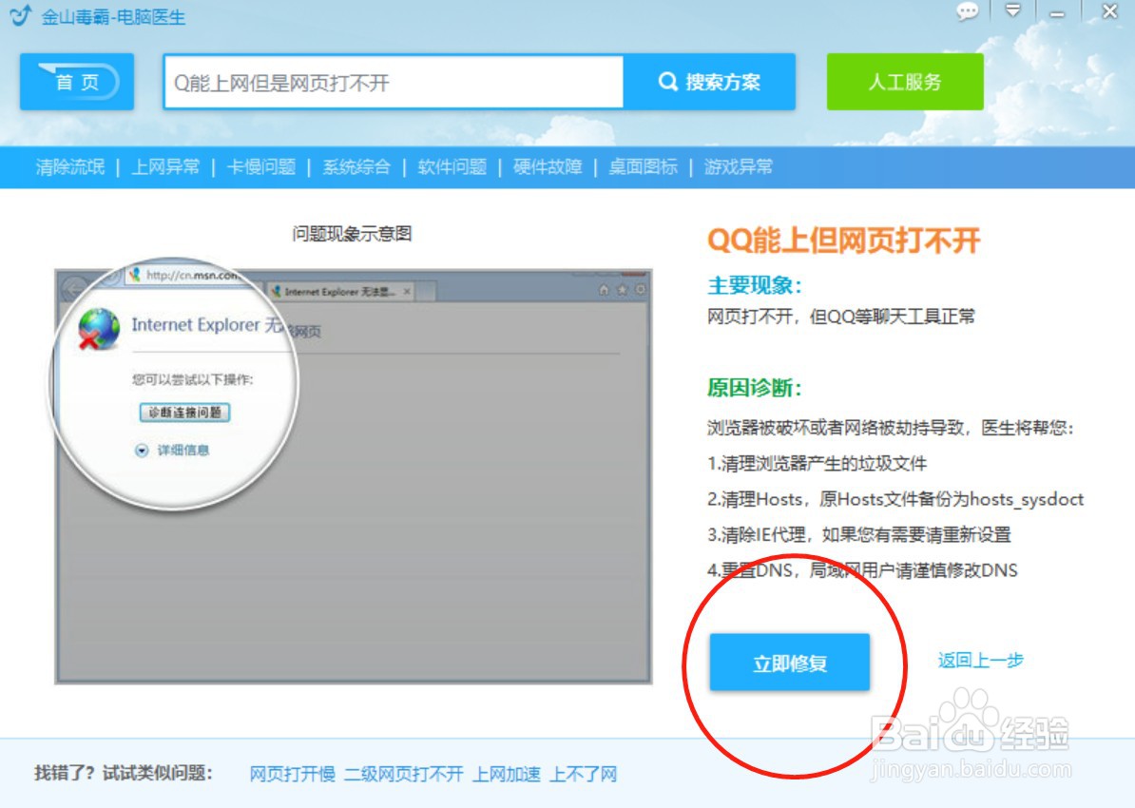This screenshot has width=1135, height=808.
Task: Open the 游戏异常 section
Action: 741,166
